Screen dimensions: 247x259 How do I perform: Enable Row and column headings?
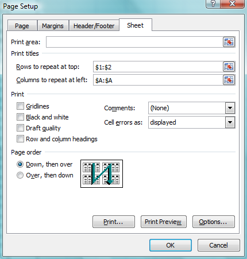pyautogui.click(x=20, y=139)
